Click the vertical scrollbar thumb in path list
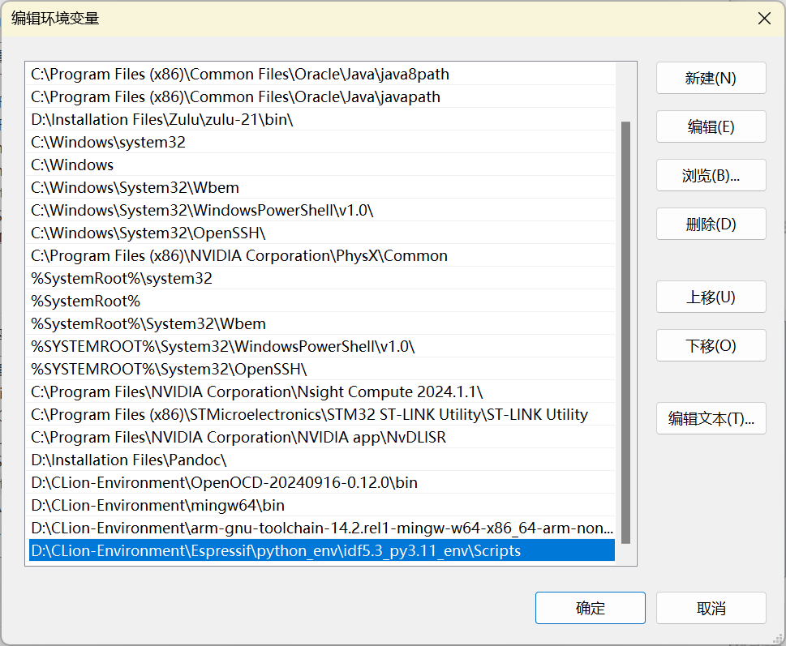 point(625,332)
